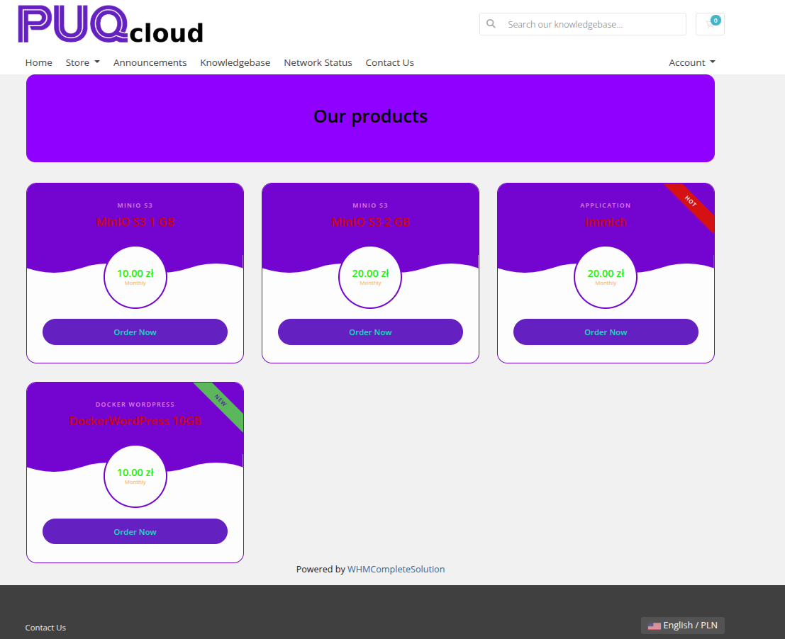Click the HOT ribbon on Immich card
The height and width of the screenshot is (639, 785).
(691, 202)
